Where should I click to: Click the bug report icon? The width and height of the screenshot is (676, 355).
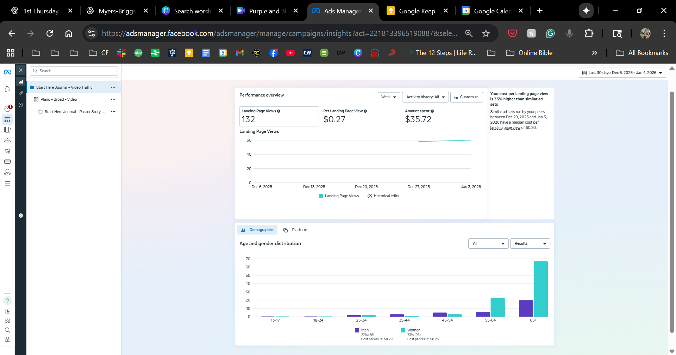7,340
